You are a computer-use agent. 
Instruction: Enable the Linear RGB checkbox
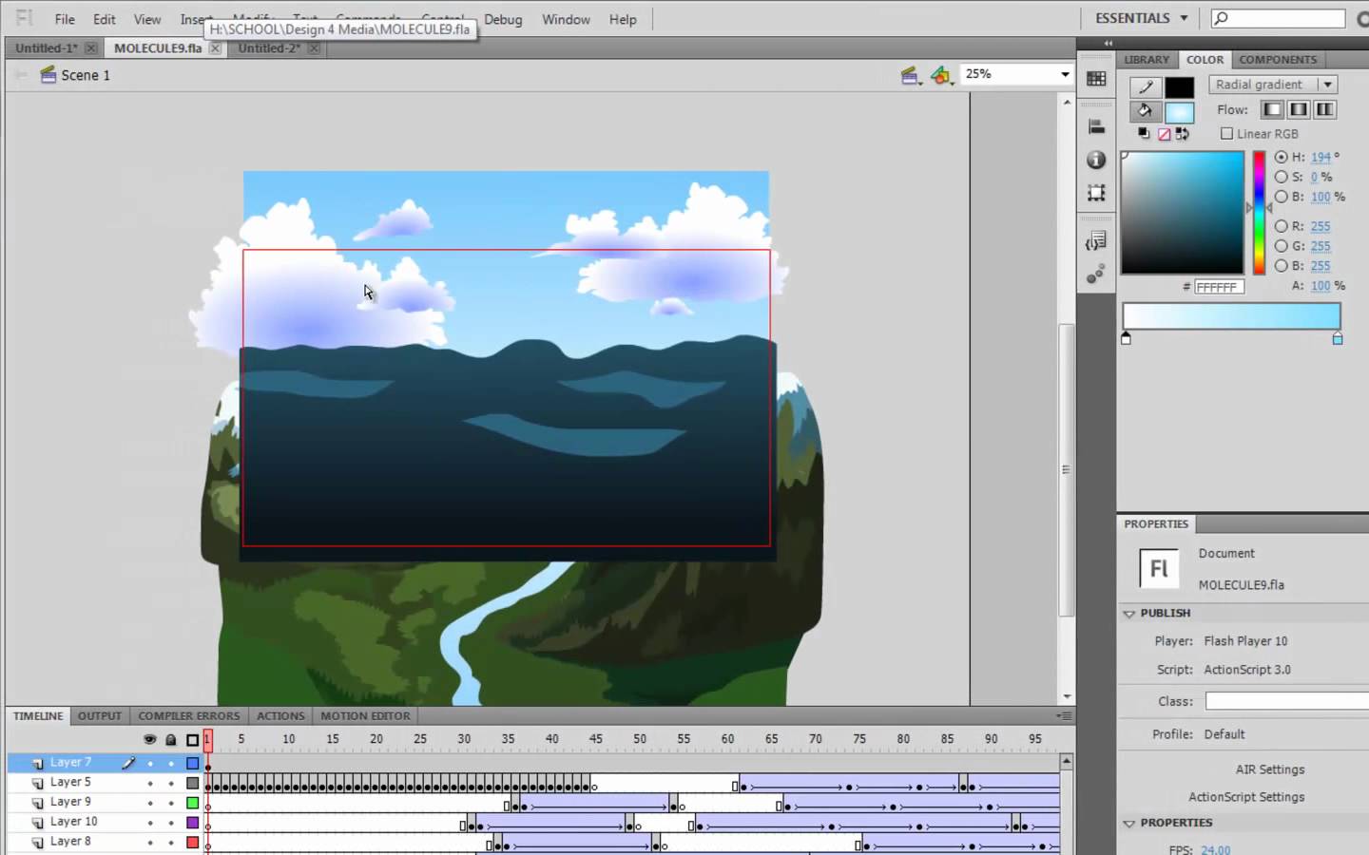pyautogui.click(x=1226, y=134)
